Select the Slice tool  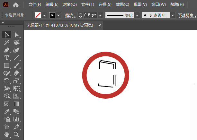[x=16, y=127]
